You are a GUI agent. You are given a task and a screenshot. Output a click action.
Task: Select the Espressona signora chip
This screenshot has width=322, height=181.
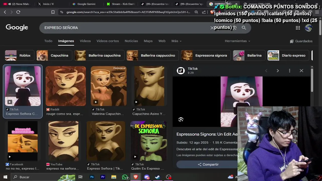pyautogui.click(x=206, y=56)
